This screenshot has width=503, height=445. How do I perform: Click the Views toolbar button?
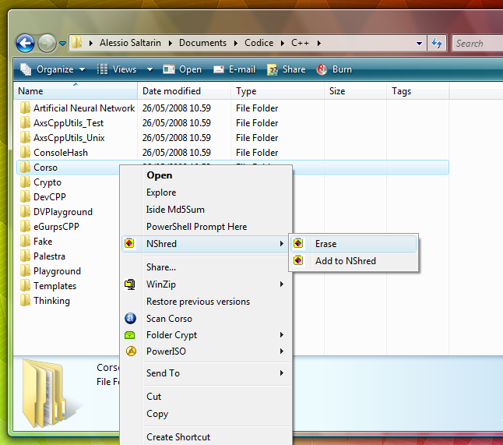(117, 69)
